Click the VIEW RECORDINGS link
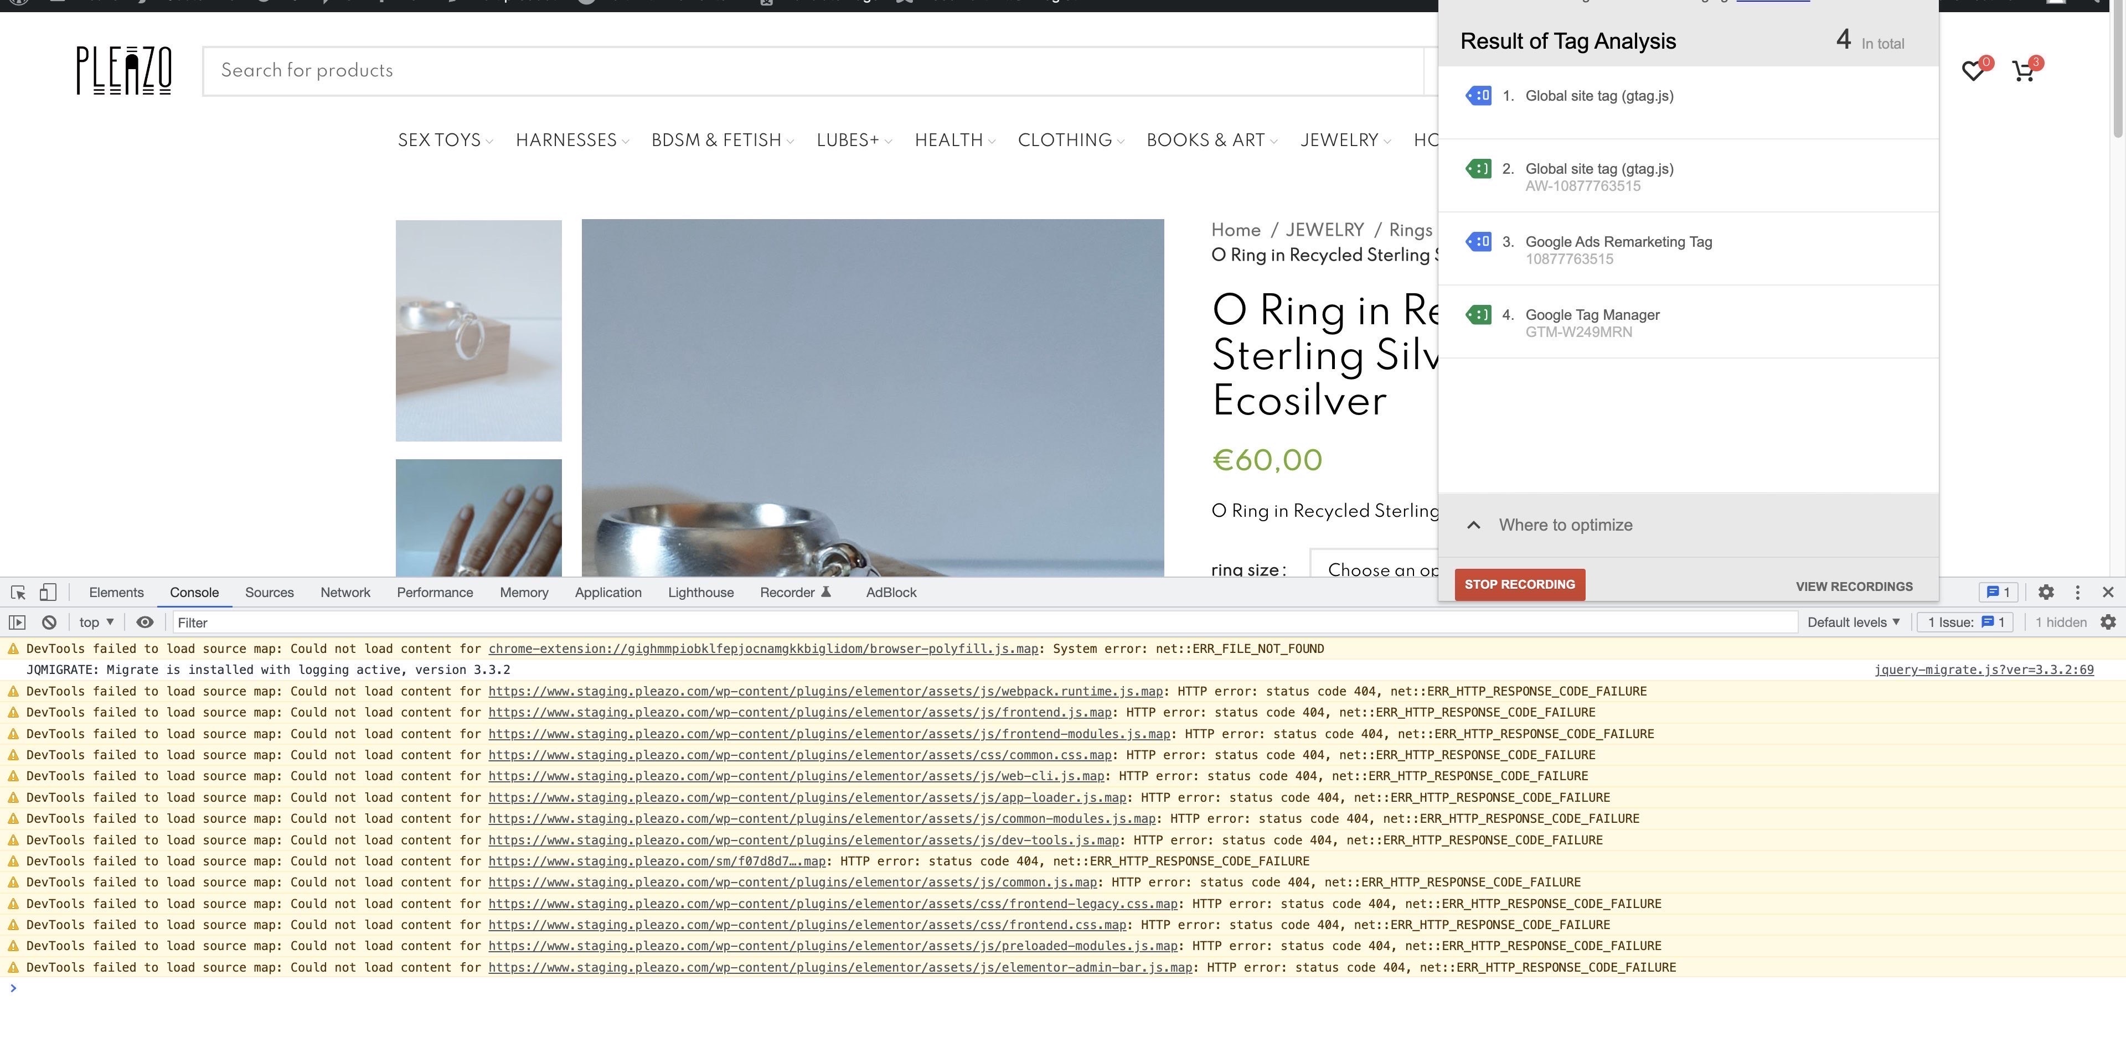Viewport: 2126px width, 1048px height. pos(1854,587)
